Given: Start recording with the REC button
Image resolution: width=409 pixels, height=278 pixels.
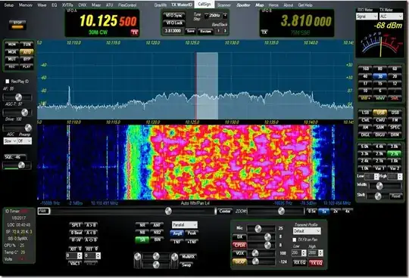Looking at the screenshot, I should [x=12, y=66].
